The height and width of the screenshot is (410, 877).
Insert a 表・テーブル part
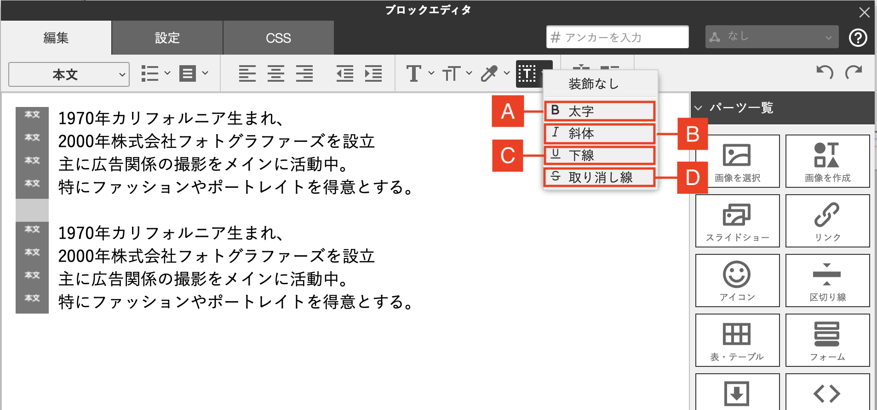pyautogui.click(x=738, y=340)
